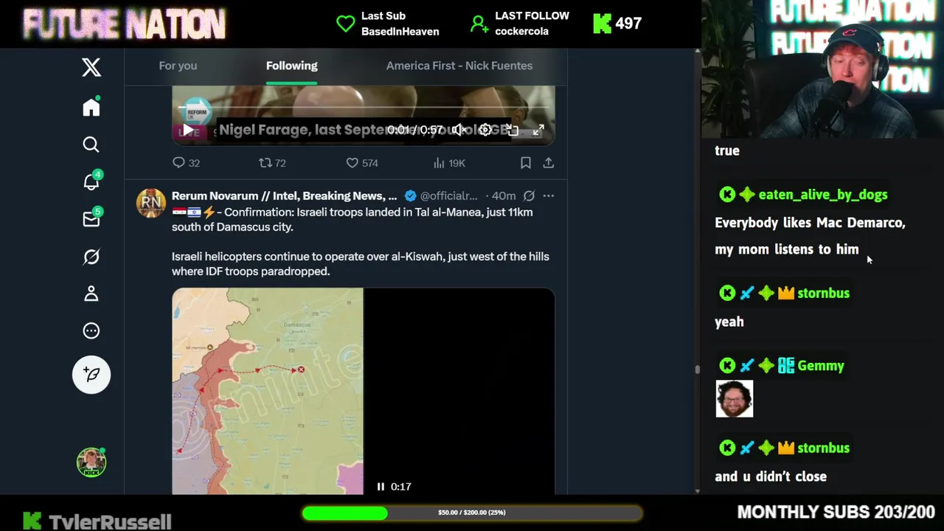
Task: Toggle picture-in-picture on Farage video
Action: 512,131
